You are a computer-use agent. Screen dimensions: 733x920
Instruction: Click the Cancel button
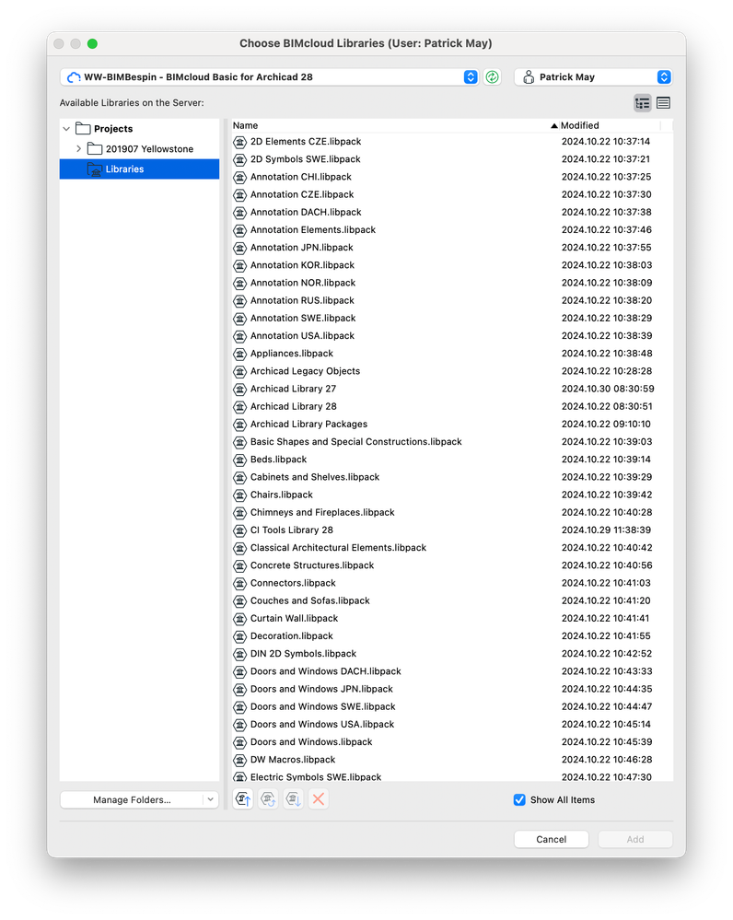coord(551,839)
